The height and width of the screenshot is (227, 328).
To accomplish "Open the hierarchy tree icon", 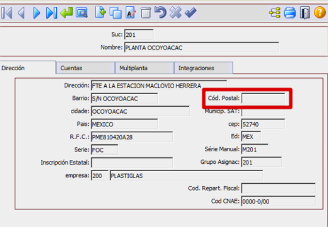I will (275, 12).
